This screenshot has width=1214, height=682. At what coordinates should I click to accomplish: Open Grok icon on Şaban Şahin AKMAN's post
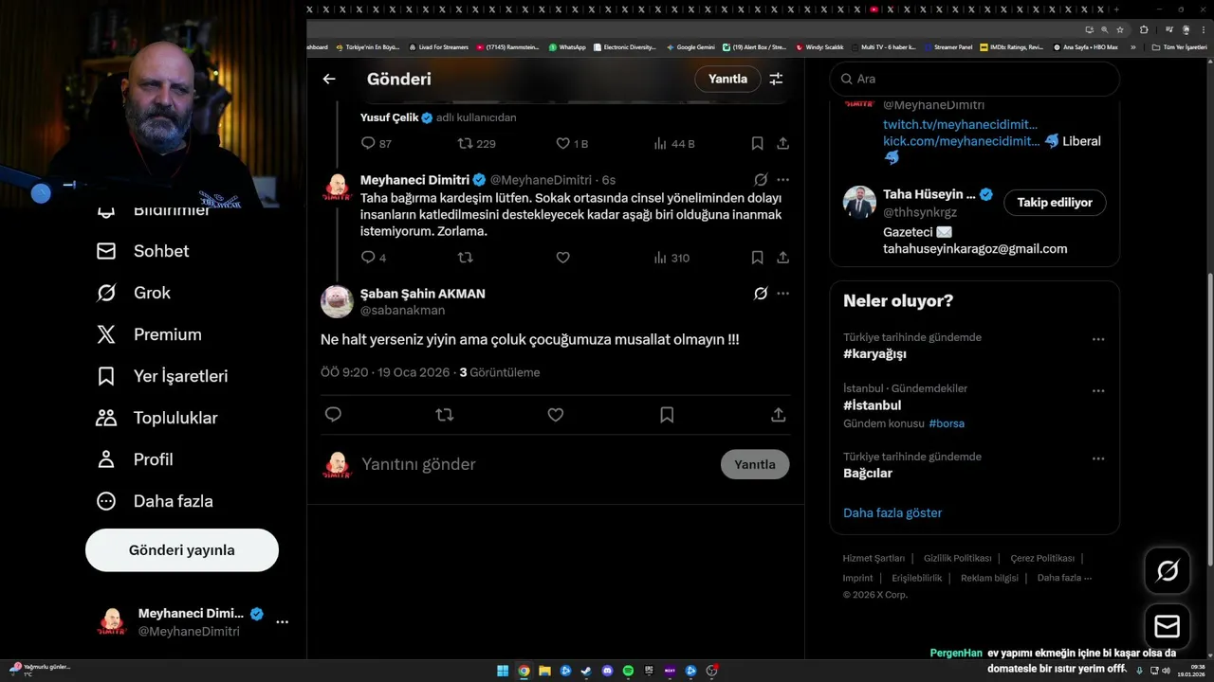click(x=761, y=294)
